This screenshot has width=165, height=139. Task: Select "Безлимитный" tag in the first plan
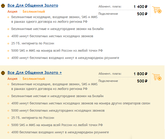click(34, 11)
